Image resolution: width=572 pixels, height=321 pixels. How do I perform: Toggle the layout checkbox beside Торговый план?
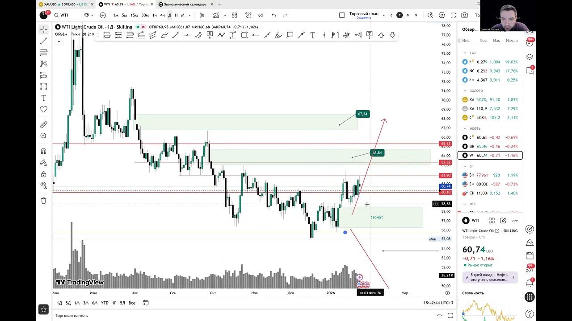coord(342,15)
